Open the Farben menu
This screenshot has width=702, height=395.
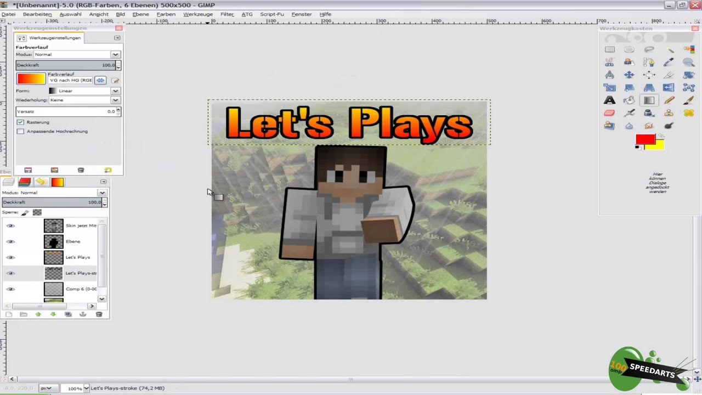pos(166,14)
